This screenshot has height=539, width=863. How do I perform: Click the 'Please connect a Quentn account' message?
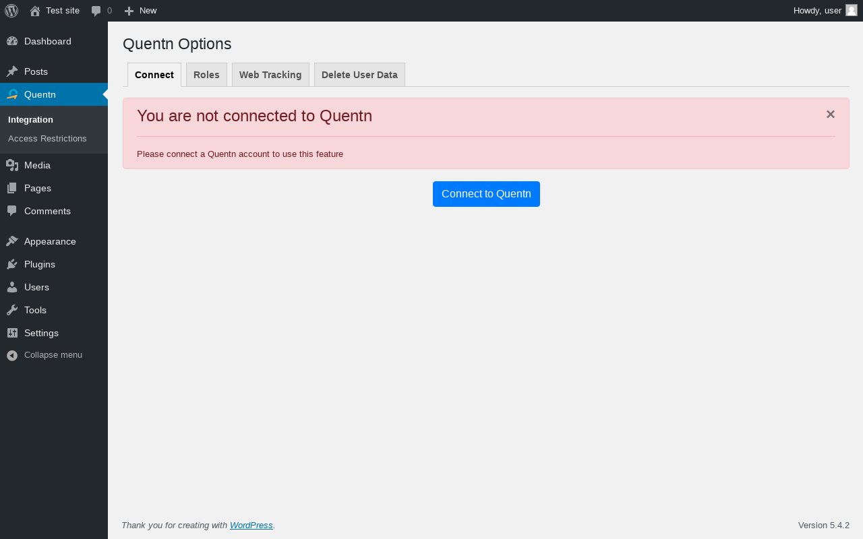point(240,154)
